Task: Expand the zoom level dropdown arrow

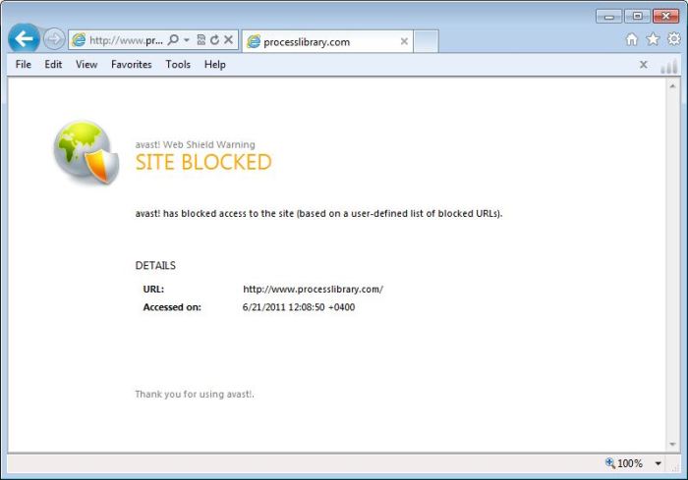Action: point(658,463)
